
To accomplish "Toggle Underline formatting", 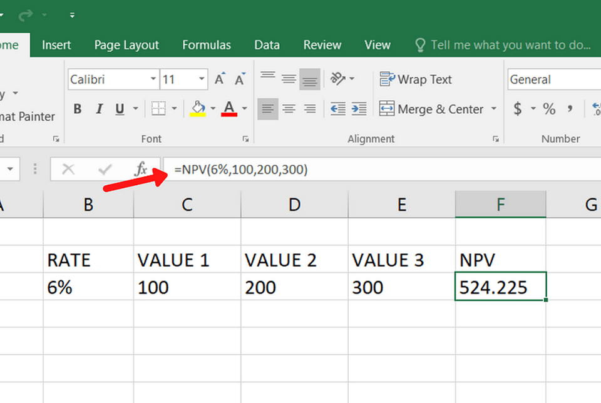I will pos(120,109).
